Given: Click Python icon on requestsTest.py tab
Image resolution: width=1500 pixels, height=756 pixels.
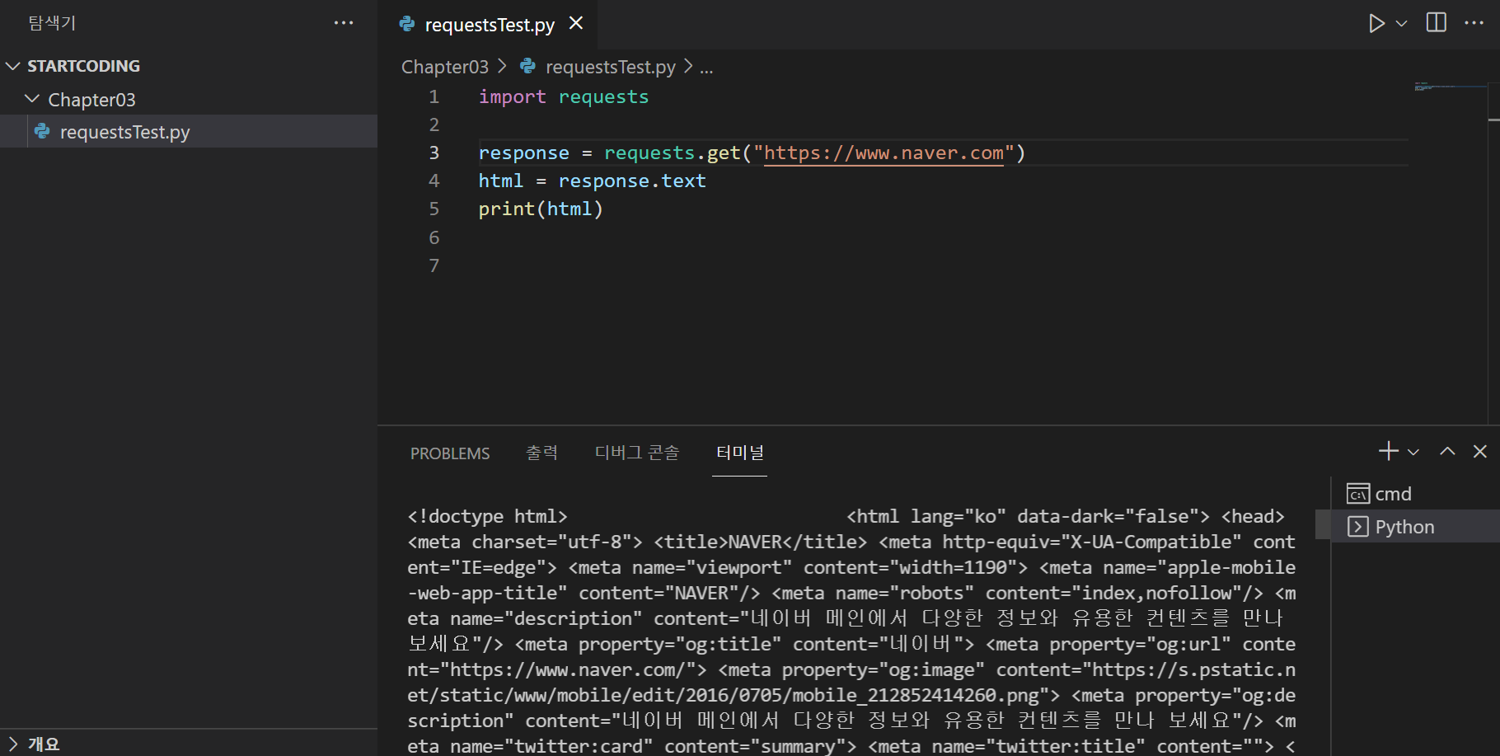Looking at the screenshot, I should click(407, 24).
